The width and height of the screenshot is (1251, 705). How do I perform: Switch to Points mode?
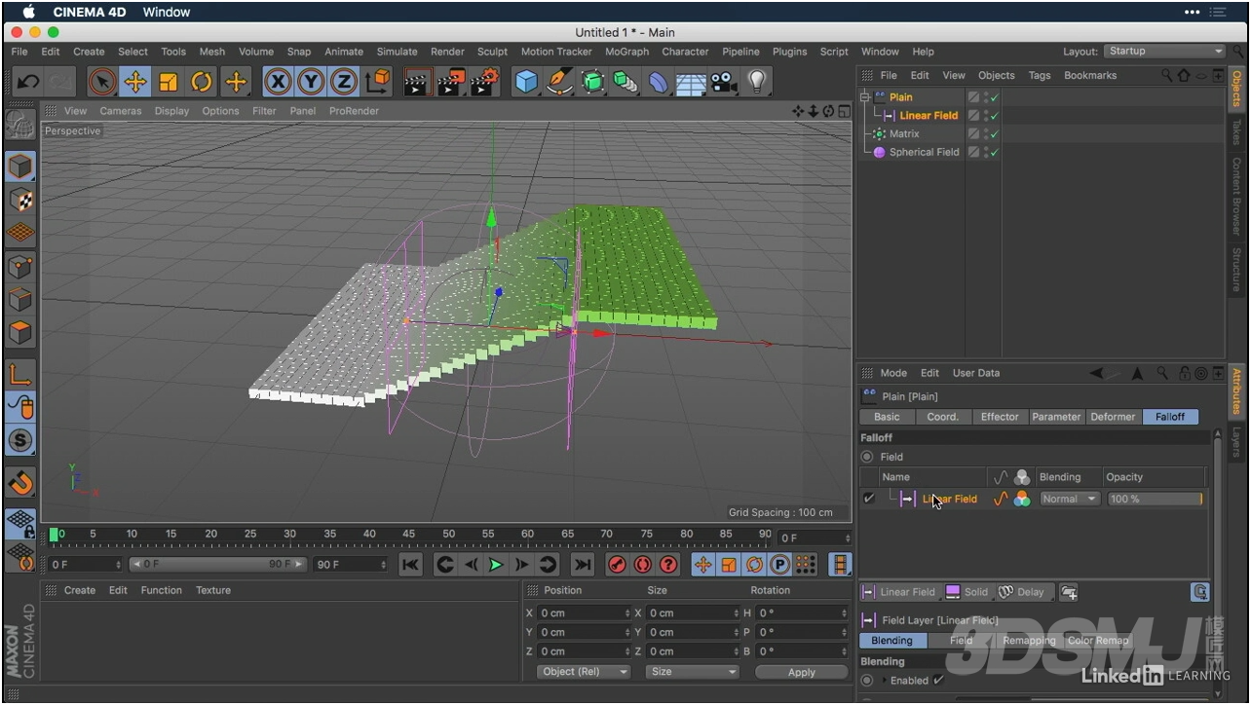pyautogui.click(x=20, y=266)
